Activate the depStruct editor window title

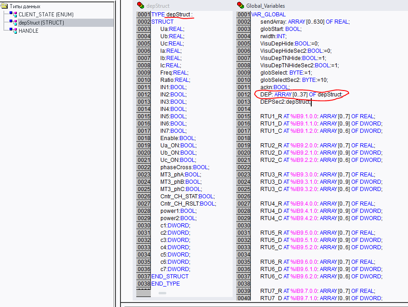click(x=158, y=6)
